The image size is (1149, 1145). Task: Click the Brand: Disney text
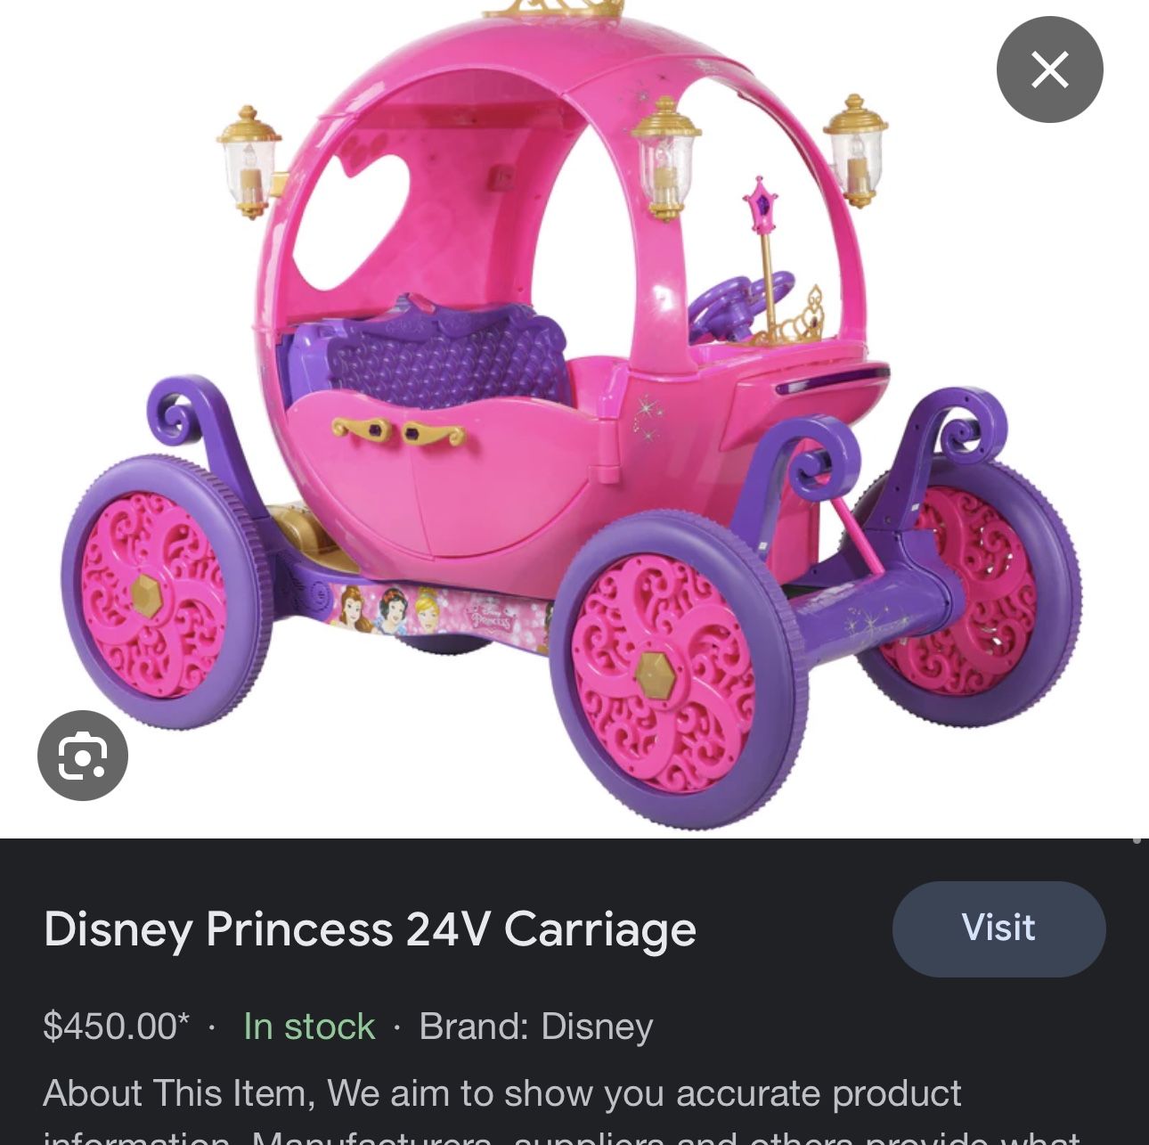[536, 1026]
